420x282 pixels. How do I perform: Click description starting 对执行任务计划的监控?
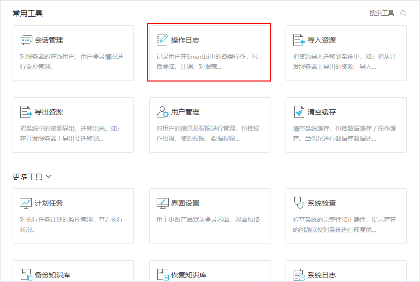tap(72, 225)
